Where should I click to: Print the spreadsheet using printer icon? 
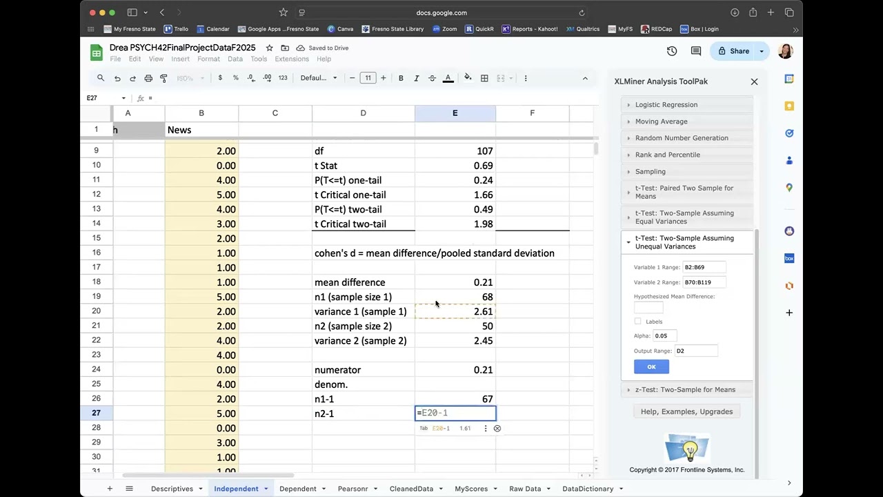tap(148, 78)
